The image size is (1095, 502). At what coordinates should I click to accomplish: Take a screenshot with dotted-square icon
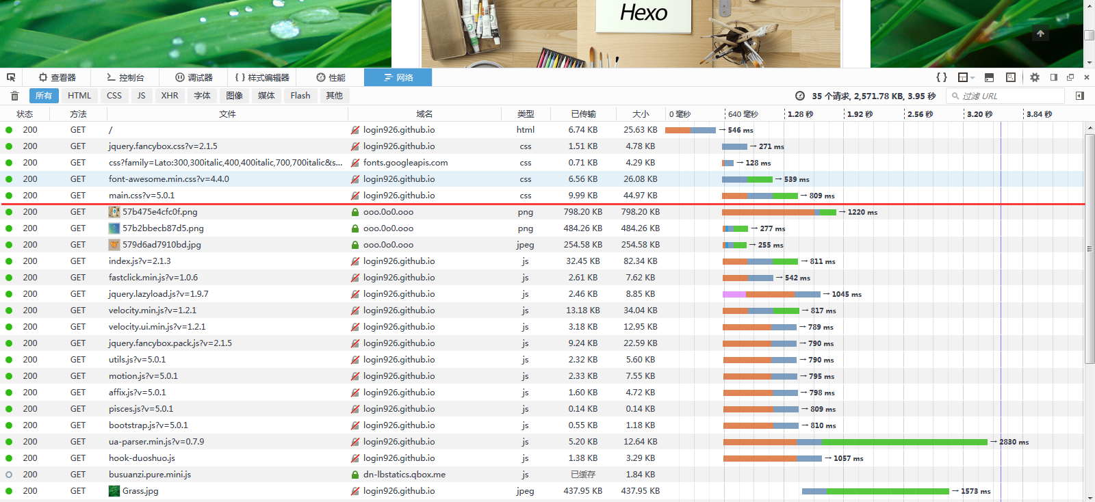coord(1011,77)
